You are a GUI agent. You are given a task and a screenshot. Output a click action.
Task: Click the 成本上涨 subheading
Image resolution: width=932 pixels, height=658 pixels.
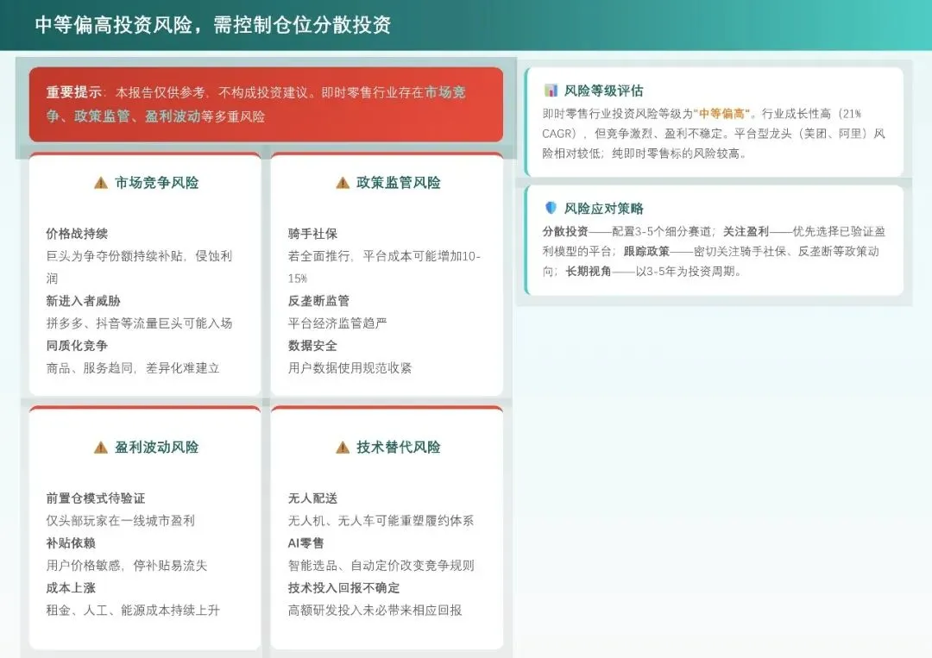coord(71,588)
